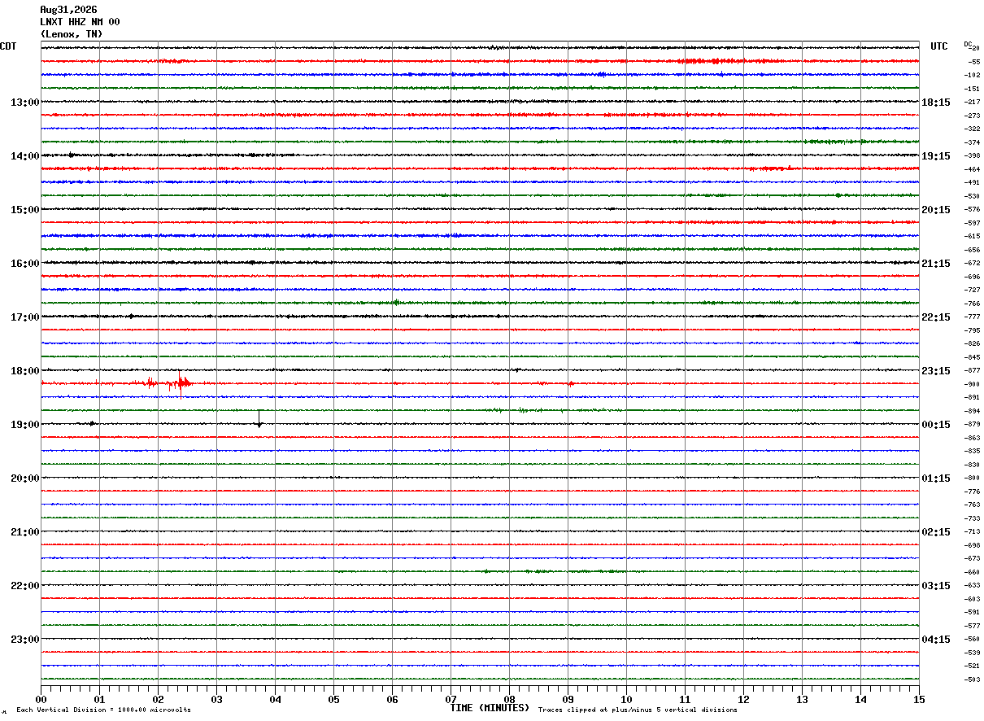984x721 pixels.
Task: Click the DC offset value -900
Action: (972, 384)
